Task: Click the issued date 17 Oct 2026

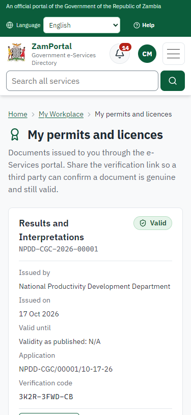Action: (x=39, y=314)
